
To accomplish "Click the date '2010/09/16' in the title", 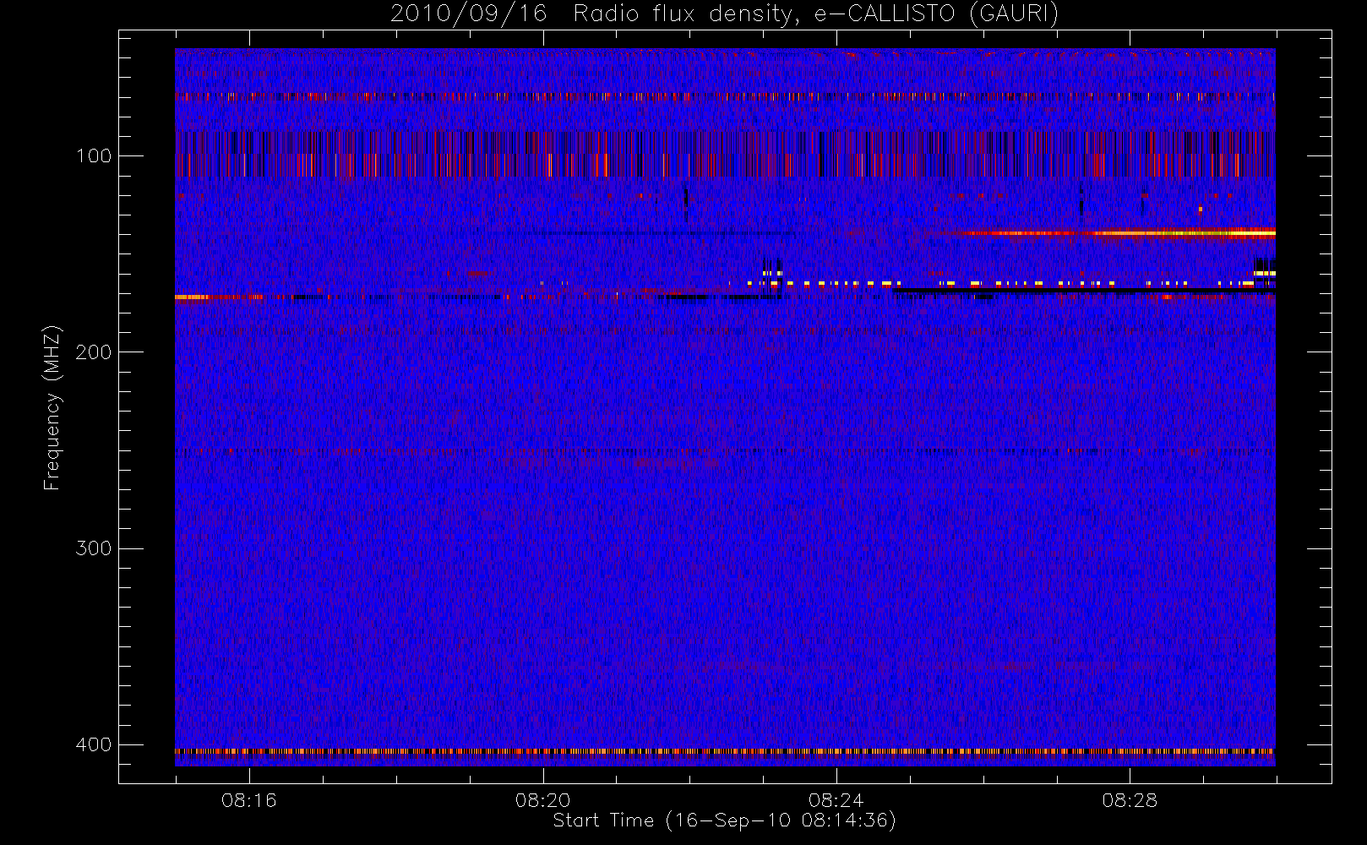I will pos(469,14).
